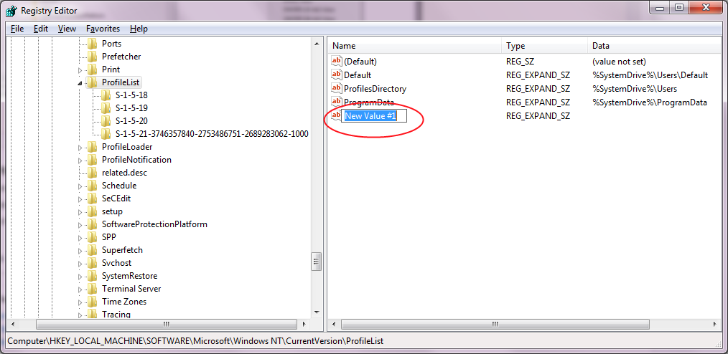Expand the SeCEdit key arrow
This screenshot has height=354, width=728.
80,199
